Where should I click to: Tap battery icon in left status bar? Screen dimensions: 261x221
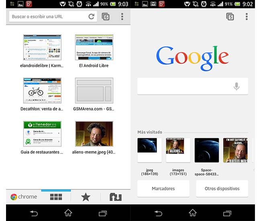pyautogui.click(x=113, y=4)
